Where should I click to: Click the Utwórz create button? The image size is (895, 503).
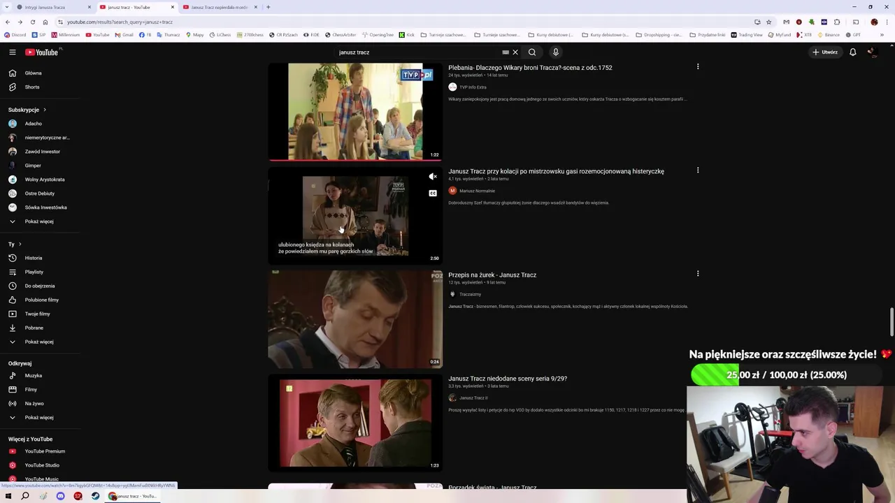[825, 52]
